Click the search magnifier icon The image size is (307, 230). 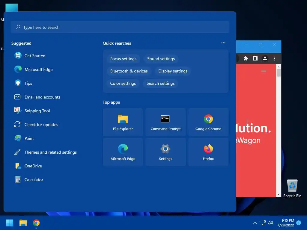click(18, 27)
